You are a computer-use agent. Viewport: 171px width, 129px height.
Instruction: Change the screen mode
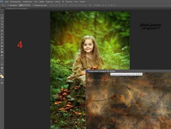click(2, 83)
